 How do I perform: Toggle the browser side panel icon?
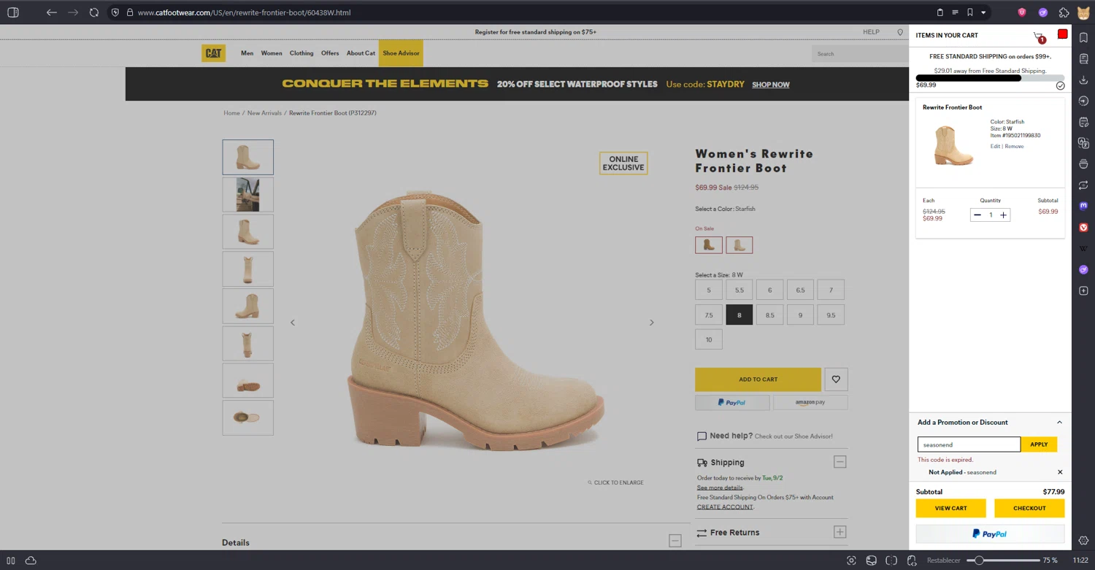pyautogui.click(x=13, y=12)
